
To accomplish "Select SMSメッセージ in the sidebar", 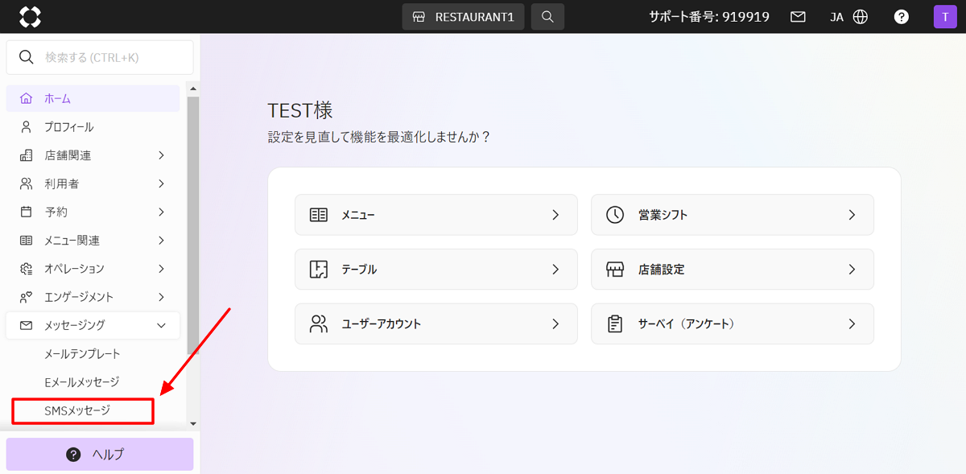I will tap(77, 410).
